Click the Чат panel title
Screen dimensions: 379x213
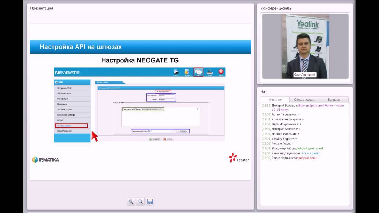(264, 92)
